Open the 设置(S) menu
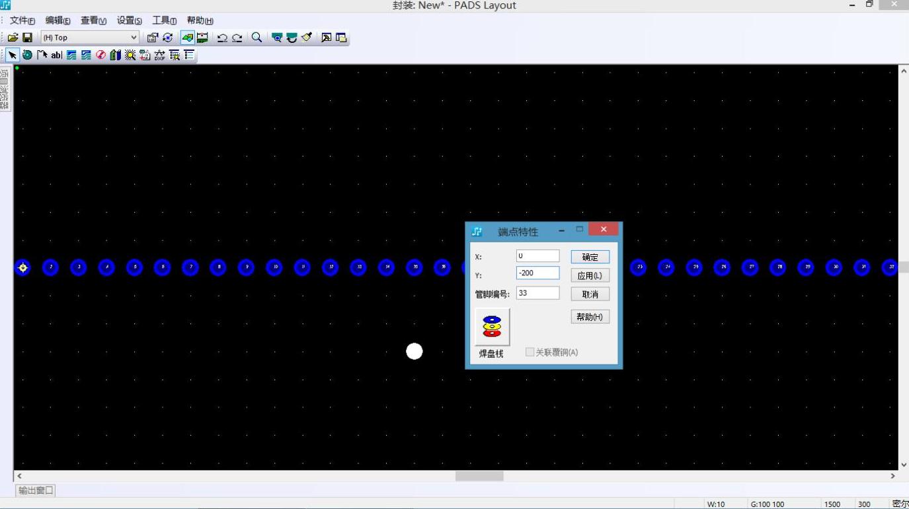The height and width of the screenshot is (509, 909). coord(129,20)
